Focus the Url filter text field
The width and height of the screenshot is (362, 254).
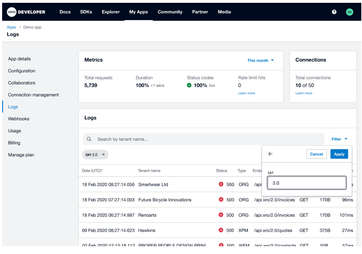click(307, 183)
